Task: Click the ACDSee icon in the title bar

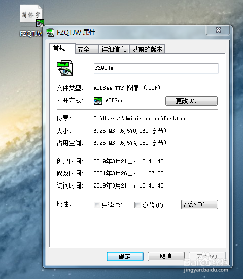Action: click(x=50, y=33)
